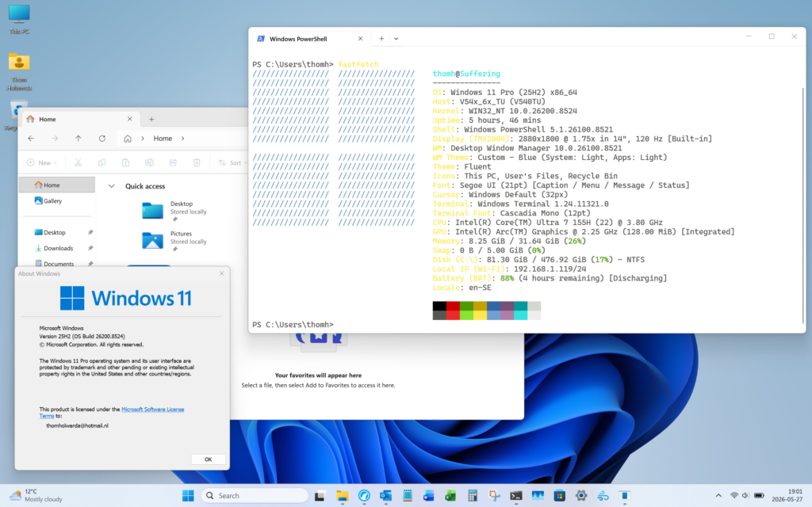Open This PC desktop icon

coord(19,20)
